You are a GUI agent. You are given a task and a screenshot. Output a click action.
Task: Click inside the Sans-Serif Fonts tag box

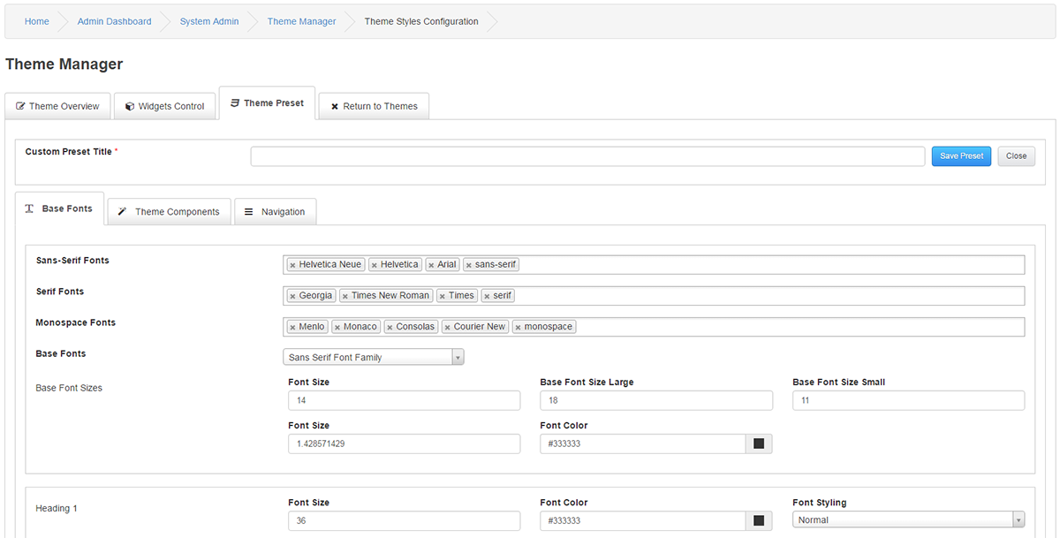pyautogui.click(x=655, y=265)
